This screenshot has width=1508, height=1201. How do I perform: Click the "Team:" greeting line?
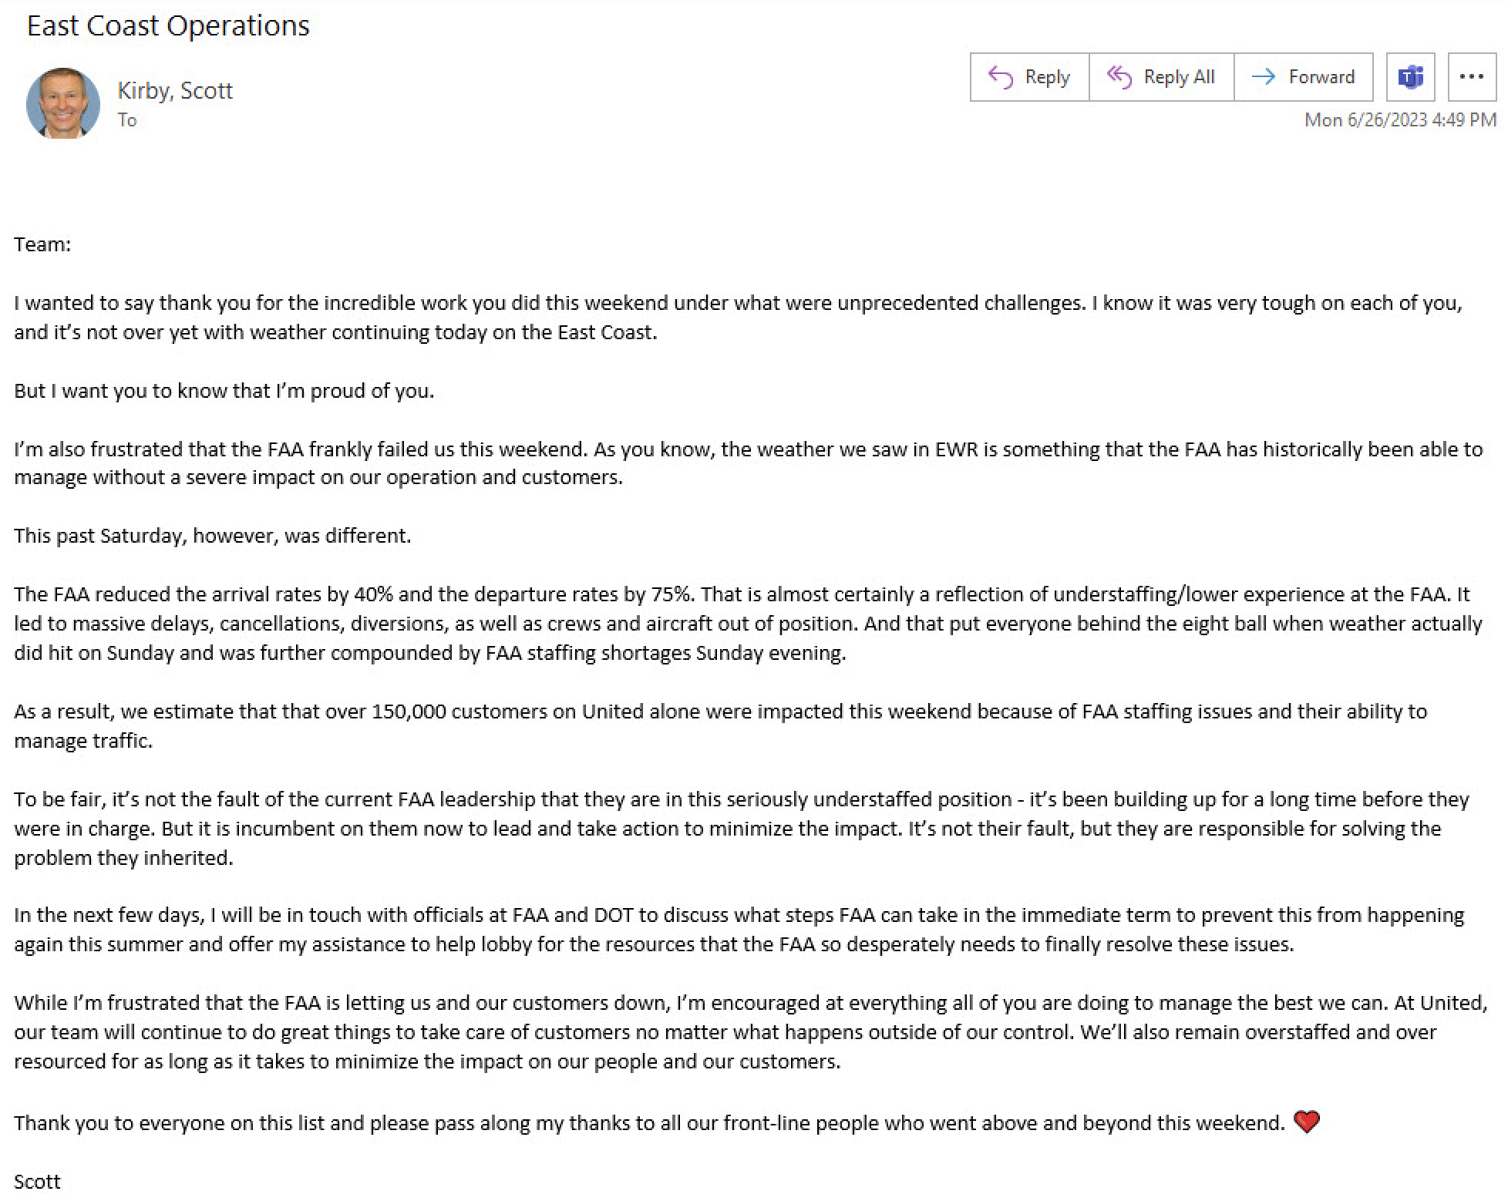tap(42, 244)
